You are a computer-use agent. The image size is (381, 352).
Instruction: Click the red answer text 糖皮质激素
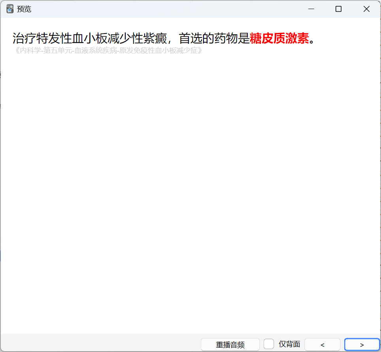coord(279,38)
